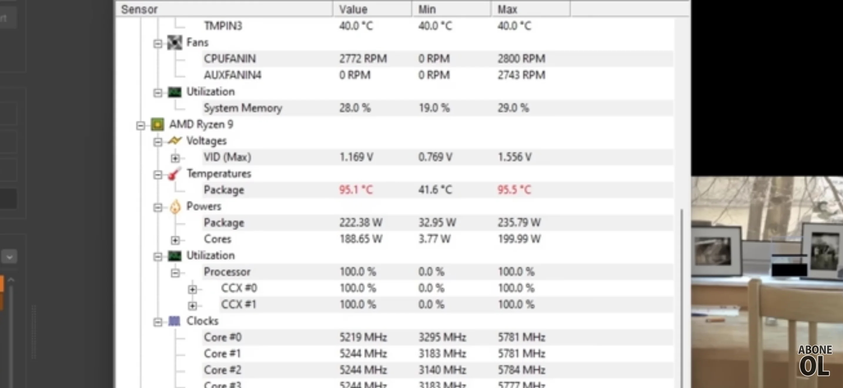
Task: Expand the Cores power entry
Action: 175,240
